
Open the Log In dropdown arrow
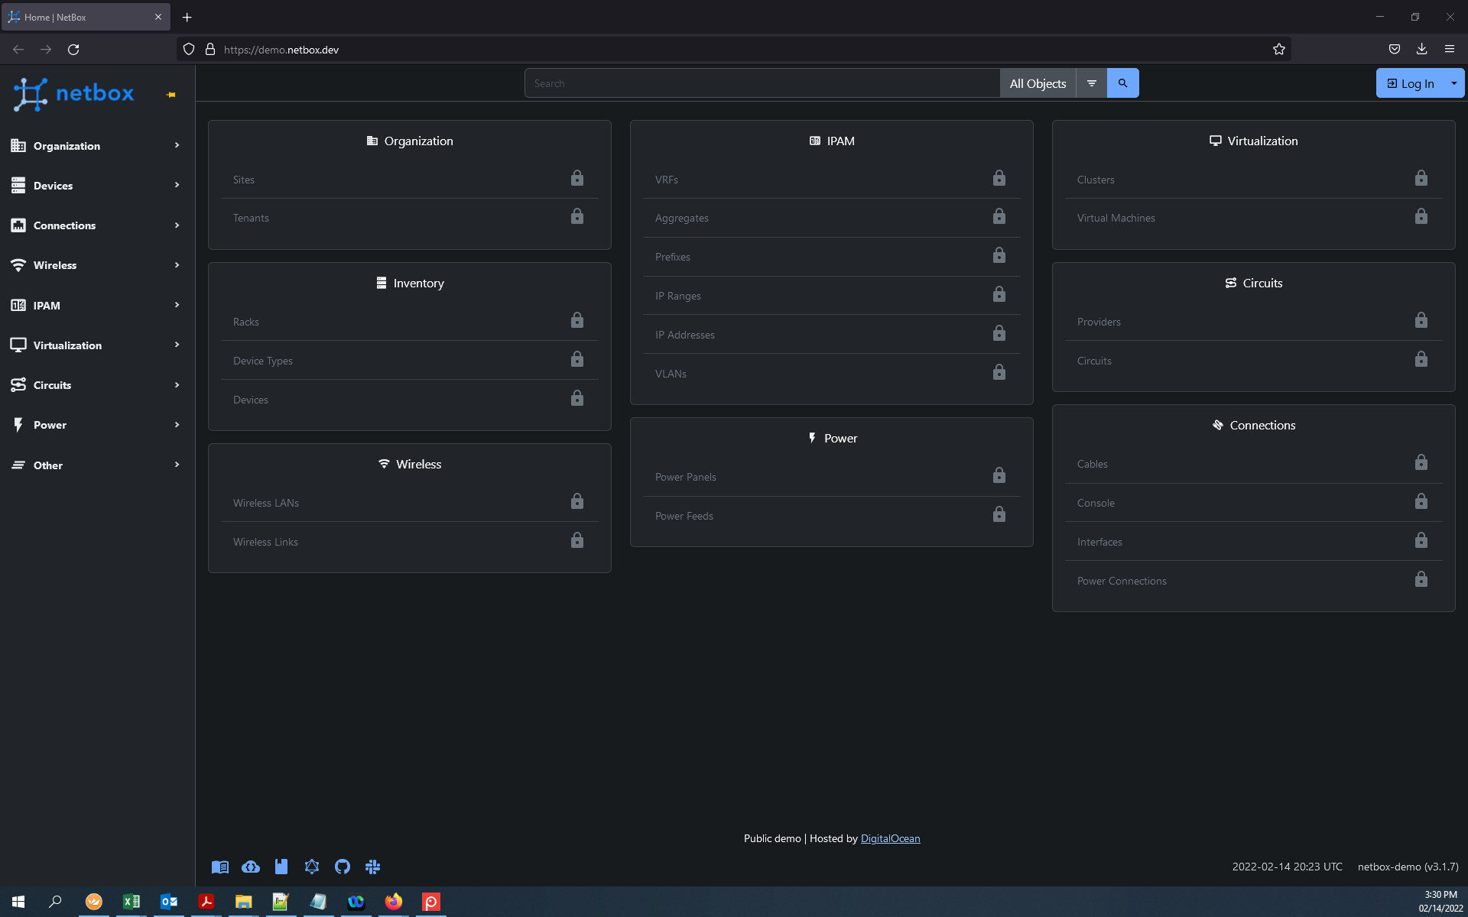[x=1453, y=83]
